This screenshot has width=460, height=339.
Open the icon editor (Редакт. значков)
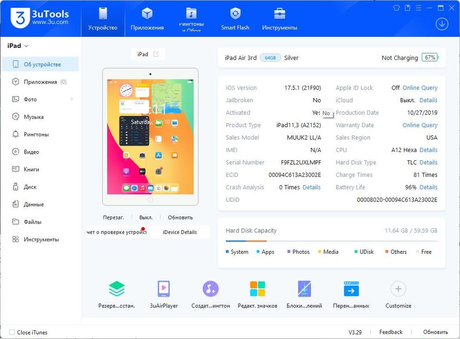[257, 289]
